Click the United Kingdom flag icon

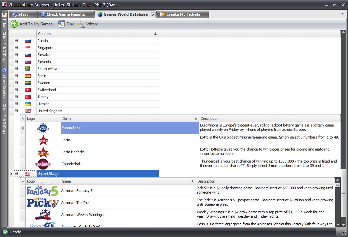[x=28, y=111]
